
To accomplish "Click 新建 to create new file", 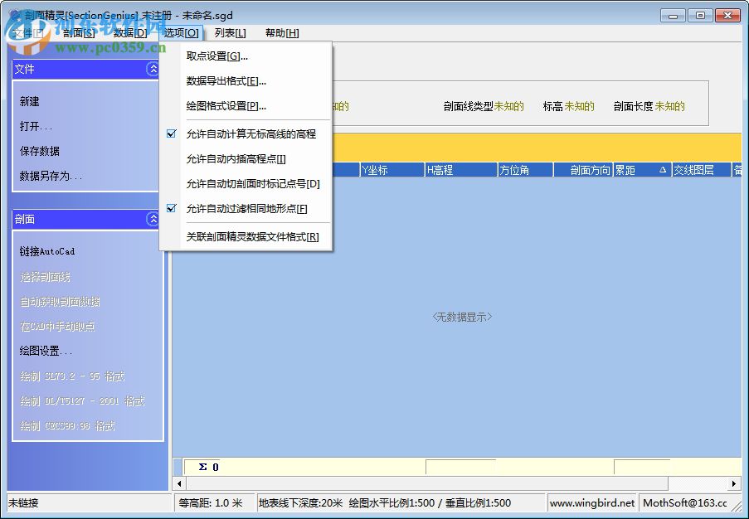I will tap(32, 101).
